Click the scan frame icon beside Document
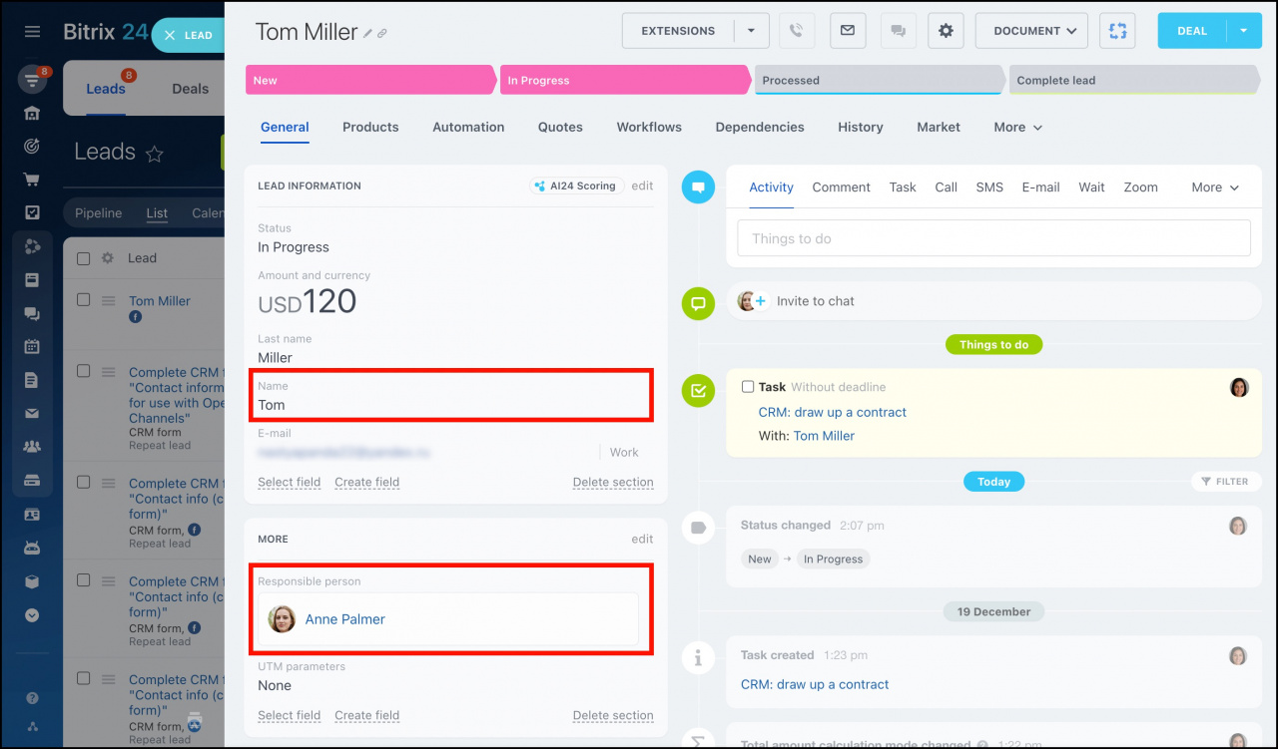 (1117, 31)
